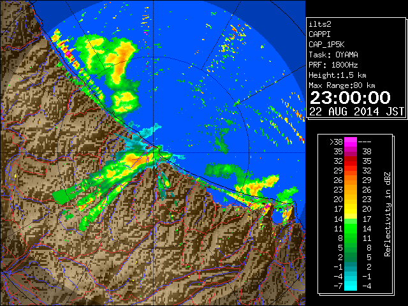Click the '---' legend label

[x=365, y=142]
